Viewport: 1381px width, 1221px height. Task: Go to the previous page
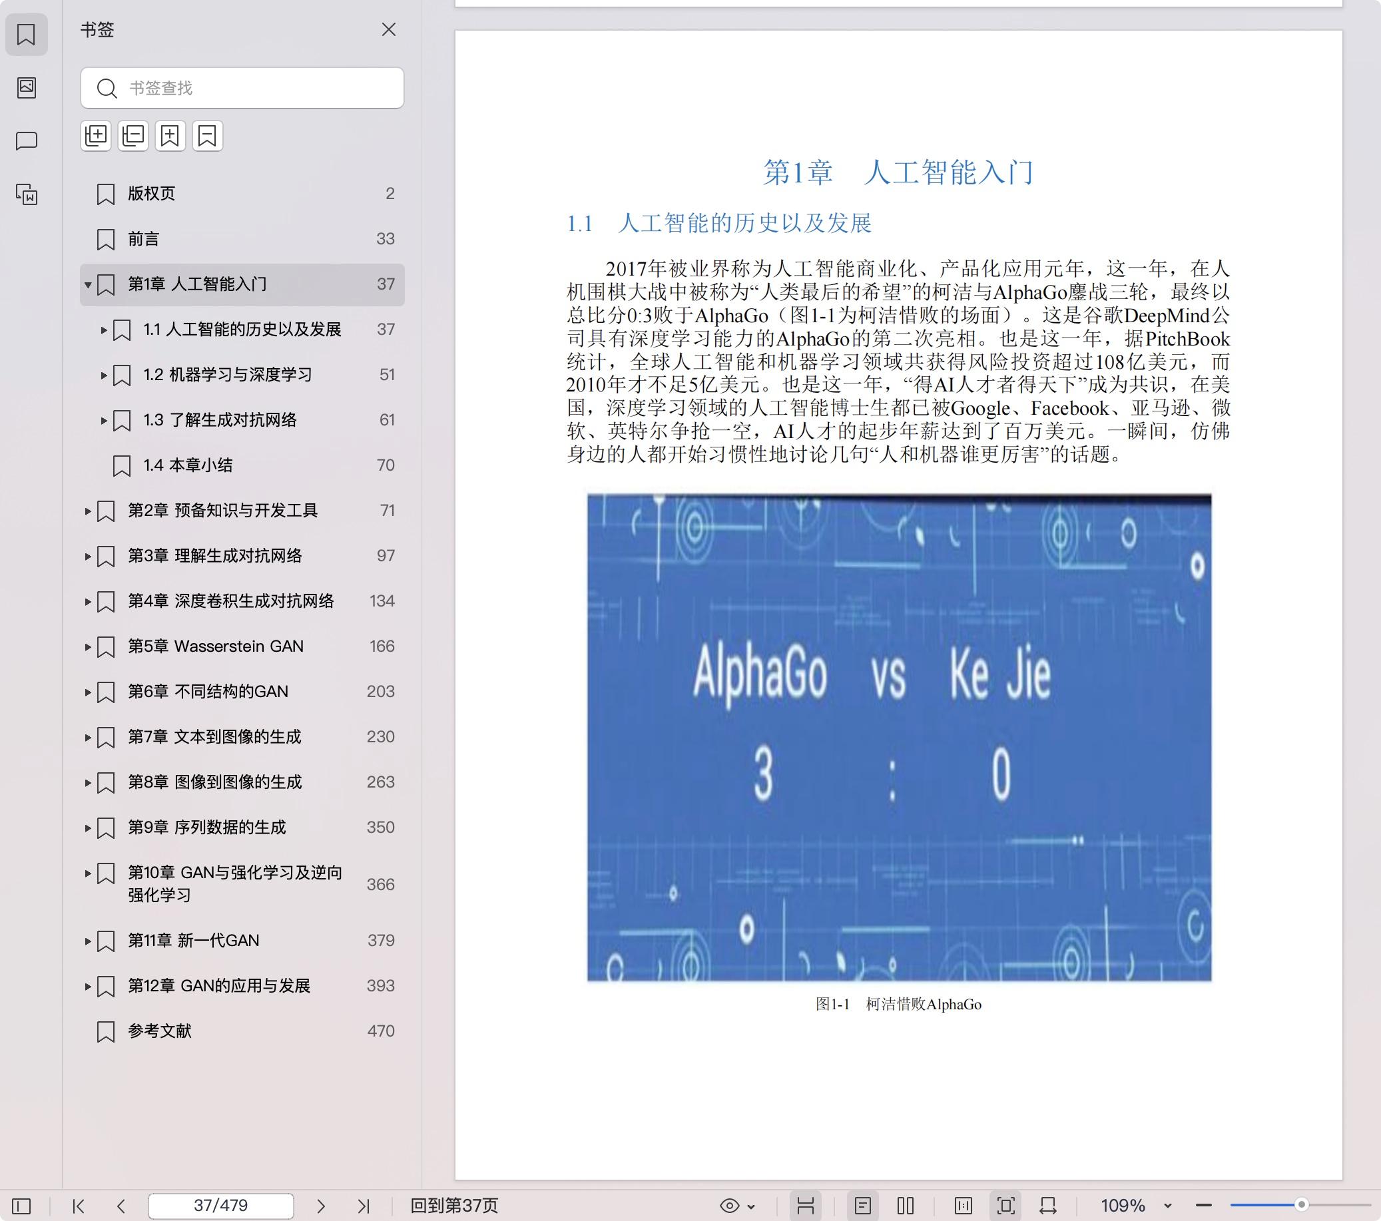(x=121, y=1206)
